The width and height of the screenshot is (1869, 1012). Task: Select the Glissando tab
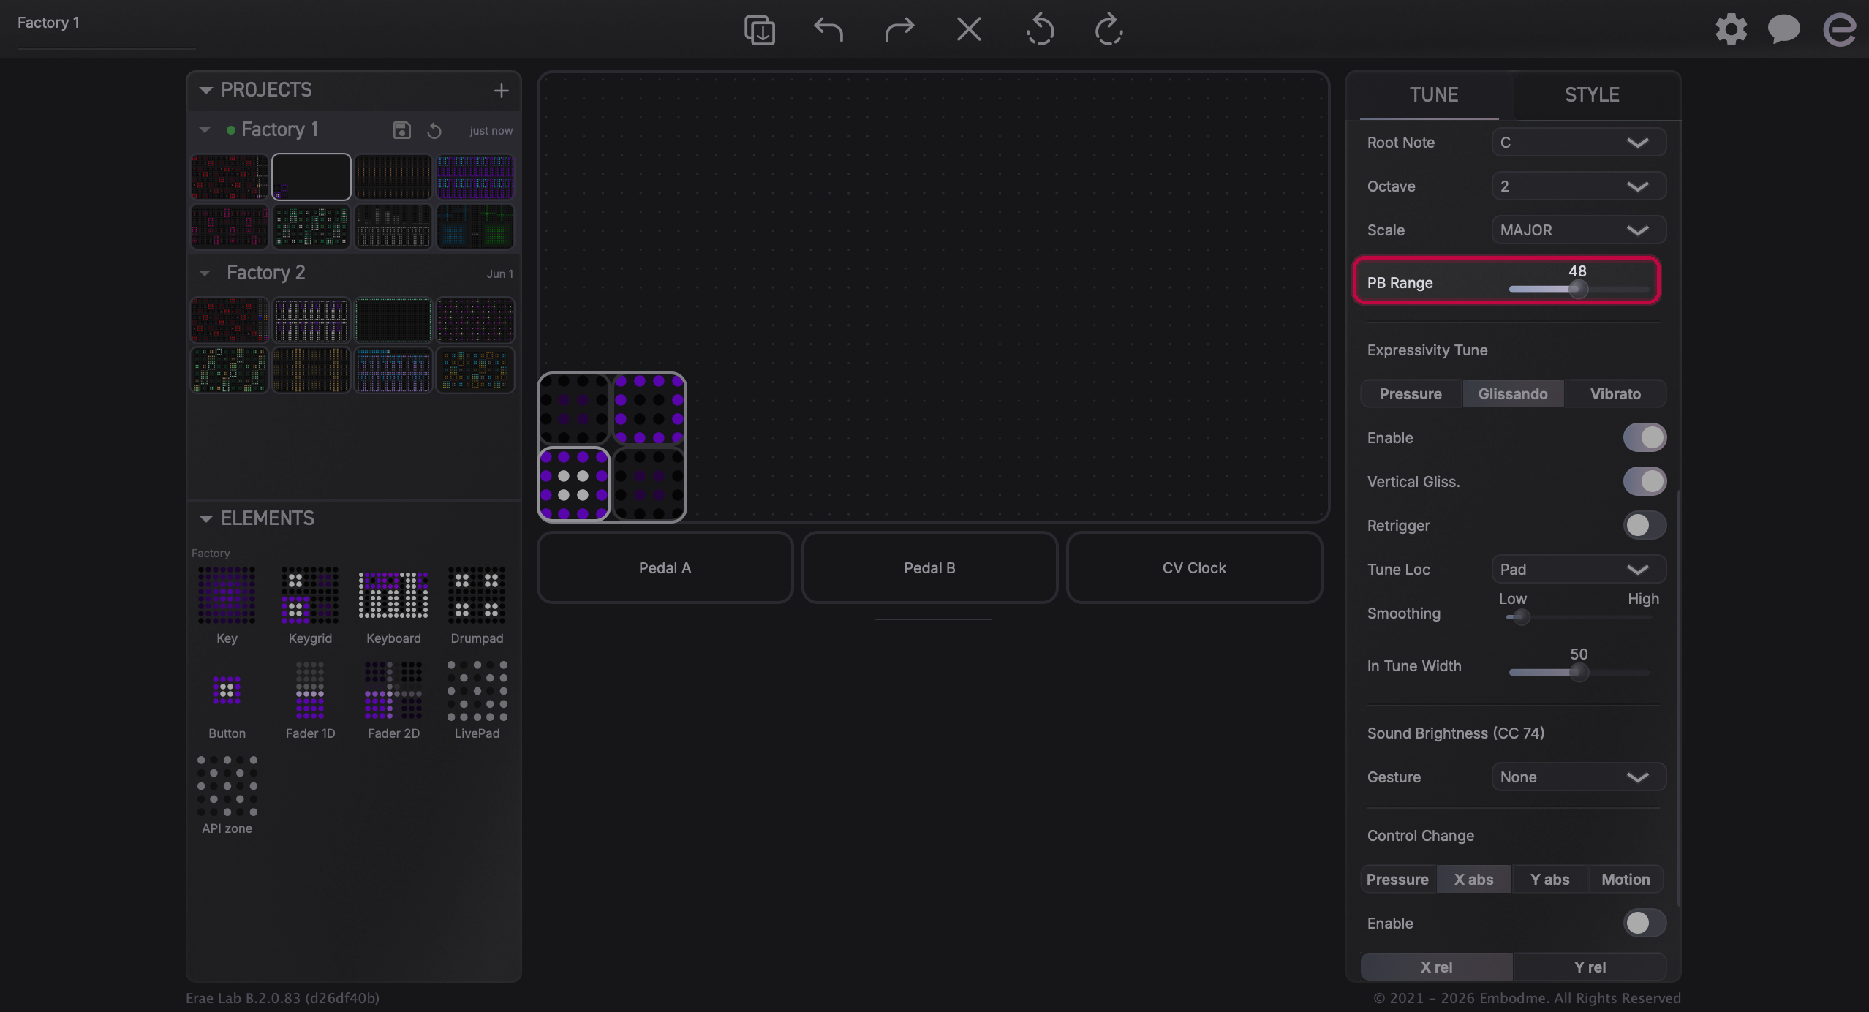pos(1513,393)
